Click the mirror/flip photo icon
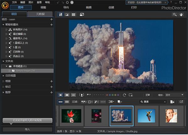The image size is (188, 135). point(131,95)
